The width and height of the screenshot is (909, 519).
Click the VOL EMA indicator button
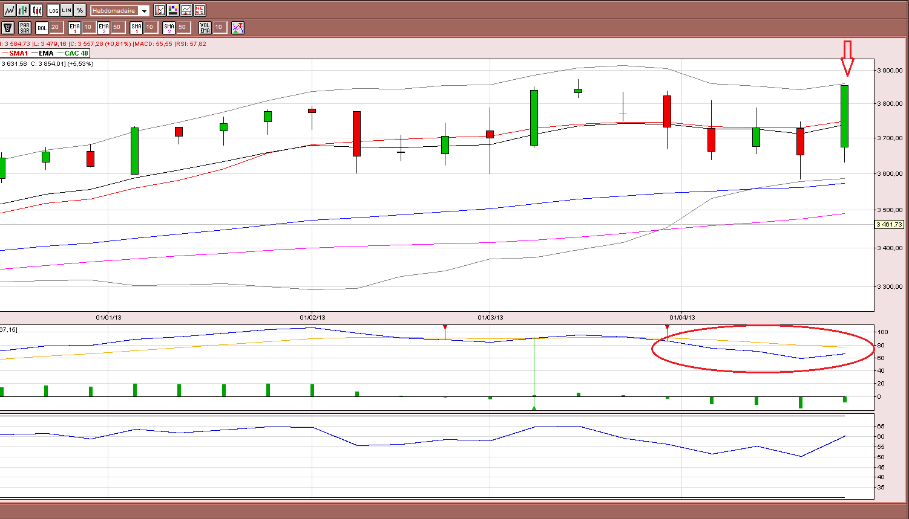(x=205, y=27)
